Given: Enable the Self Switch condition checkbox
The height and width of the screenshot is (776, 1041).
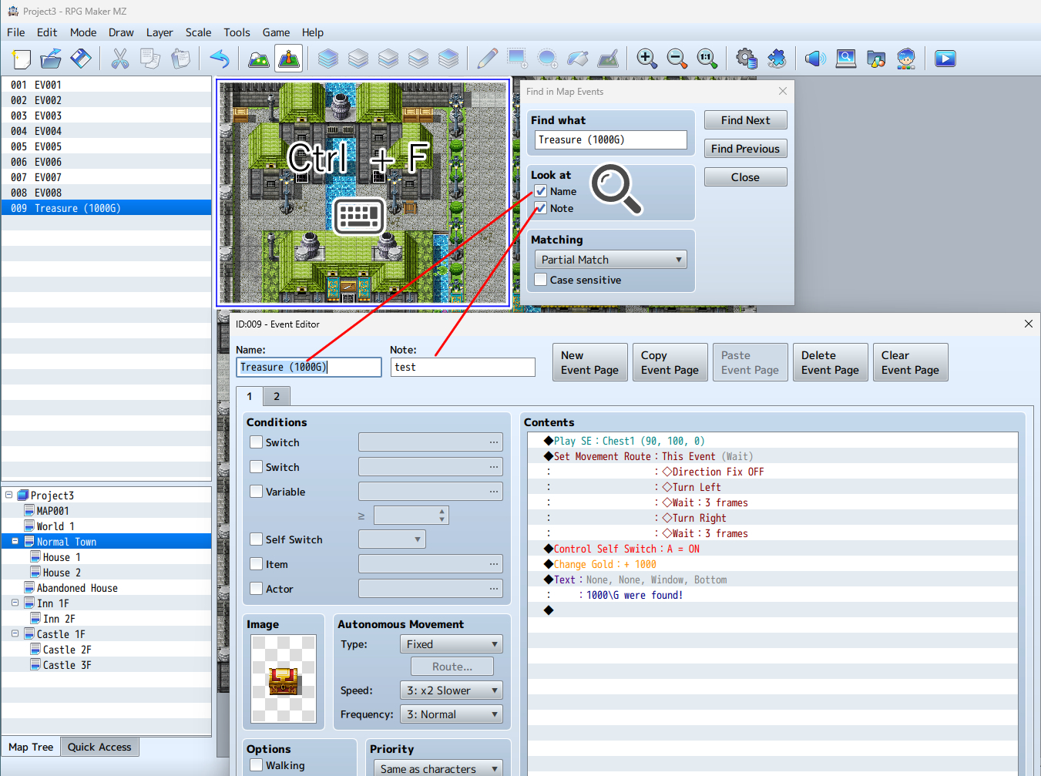Looking at the screenshot, I should tap(257, 539).
